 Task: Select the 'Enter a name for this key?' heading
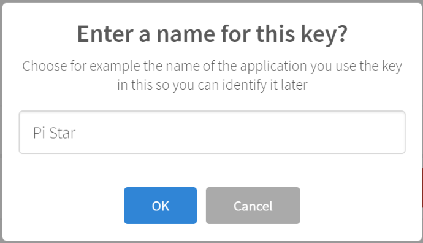[212, 34]
